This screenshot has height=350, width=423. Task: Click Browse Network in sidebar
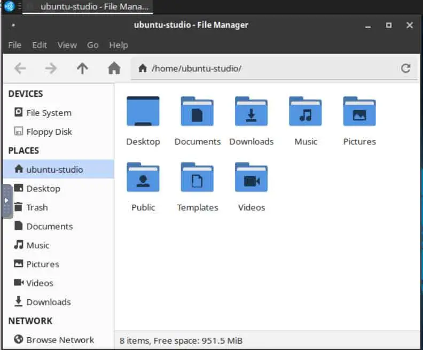pos(59,339)
